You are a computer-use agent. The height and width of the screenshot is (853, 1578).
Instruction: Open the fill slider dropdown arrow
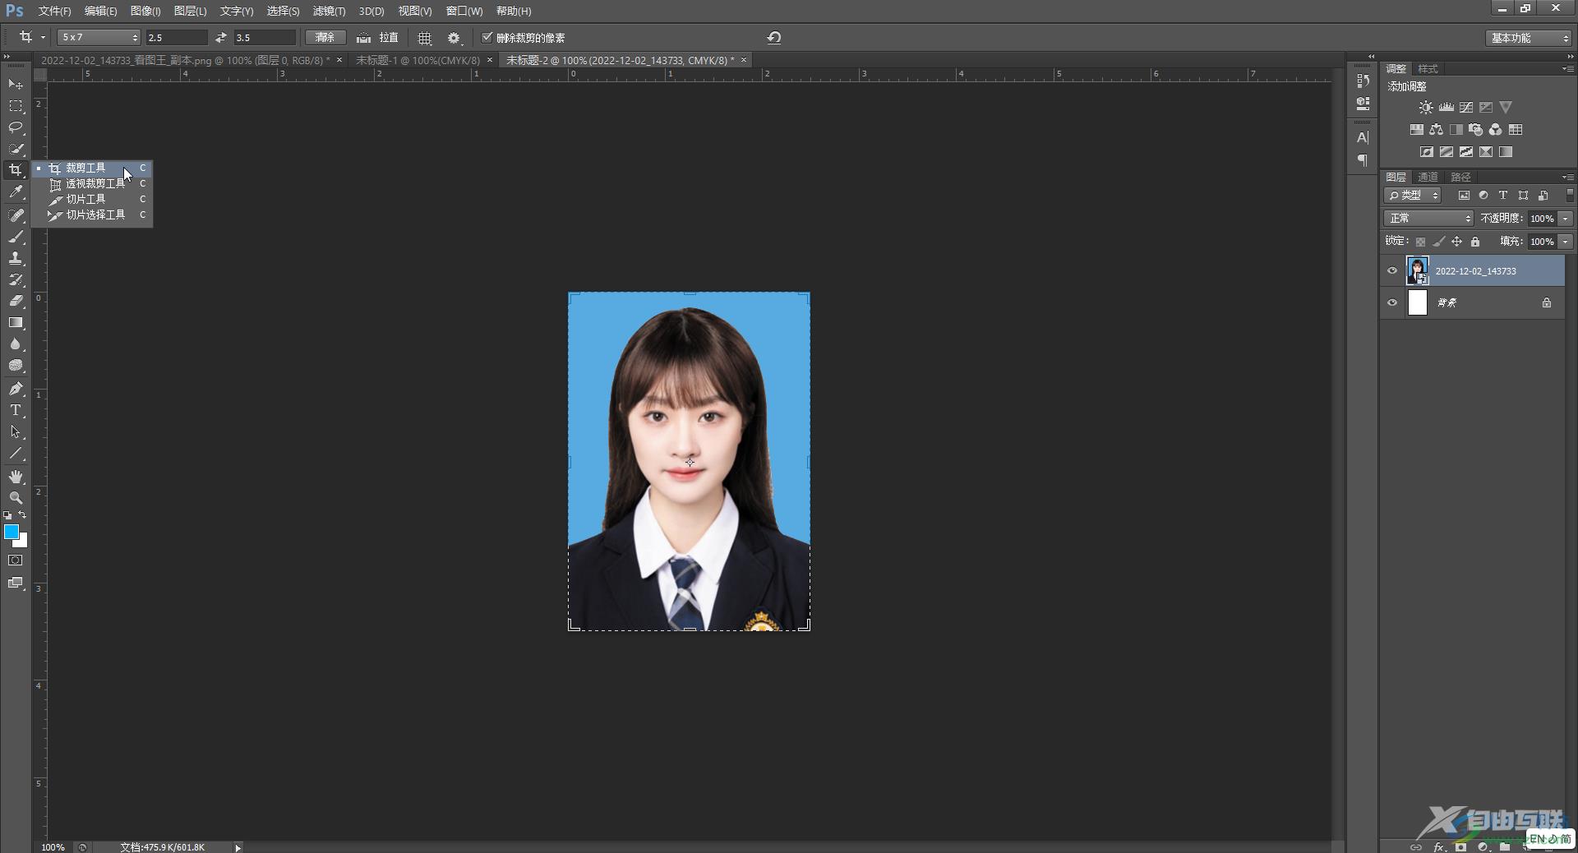1566,242
